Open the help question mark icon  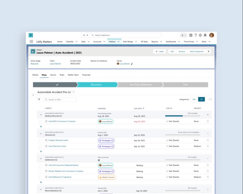(195, 35)
